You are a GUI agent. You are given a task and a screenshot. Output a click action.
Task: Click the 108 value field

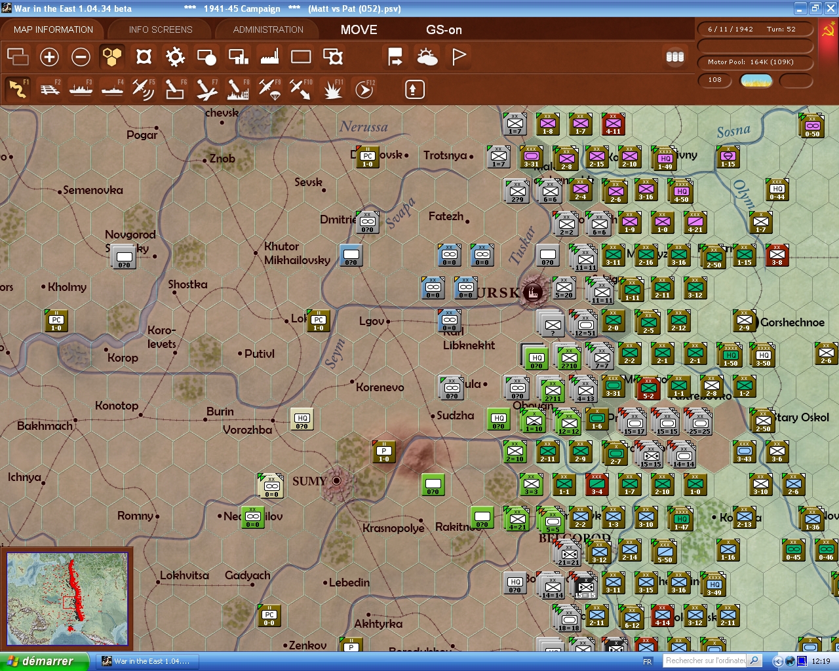(715, 80)
